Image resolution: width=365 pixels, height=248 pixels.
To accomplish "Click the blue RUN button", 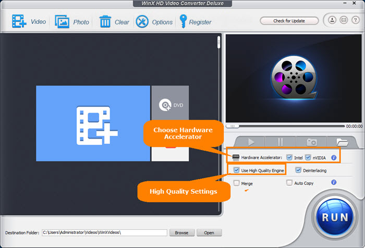I will (335, 217).
